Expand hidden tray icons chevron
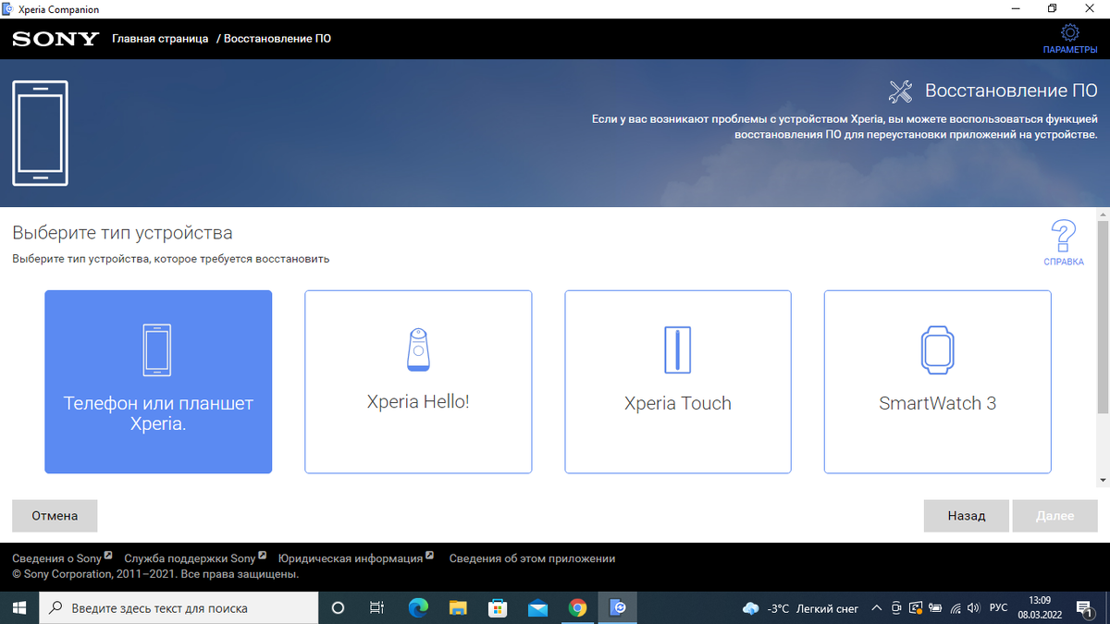The width and height of the screenshot is (1110, 624). point(877,608)
